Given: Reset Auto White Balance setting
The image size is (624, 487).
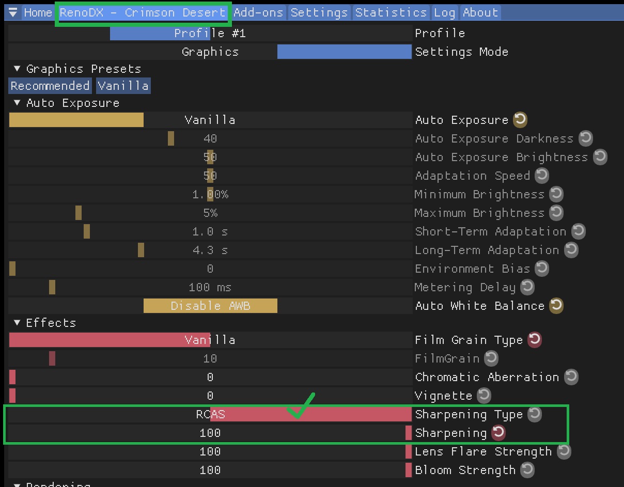Looking at the screenshot, I should point(556,306).
